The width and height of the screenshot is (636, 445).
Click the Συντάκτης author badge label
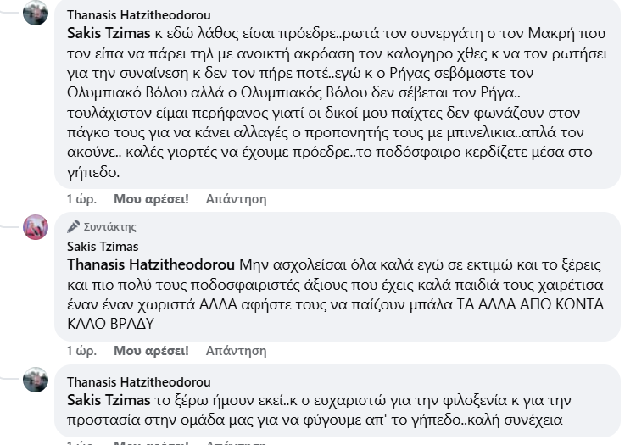109,227
